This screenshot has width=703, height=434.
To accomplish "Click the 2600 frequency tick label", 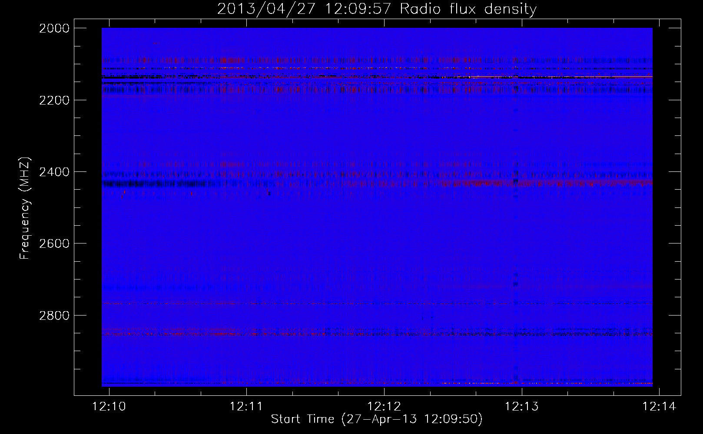I will pyautogui.click(x=54, y=243).
